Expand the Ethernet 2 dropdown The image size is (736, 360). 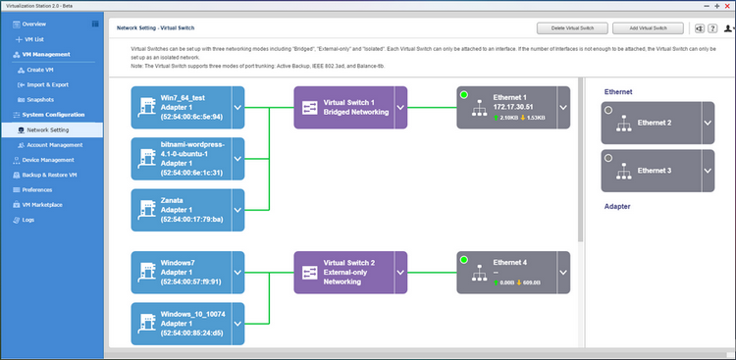coord(708,123)
